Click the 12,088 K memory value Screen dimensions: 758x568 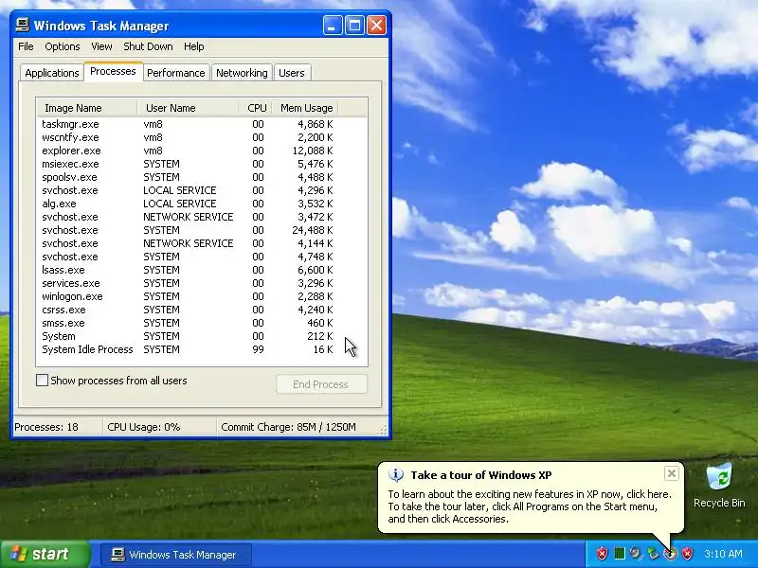pyautogui.click(x=313, y=151)
